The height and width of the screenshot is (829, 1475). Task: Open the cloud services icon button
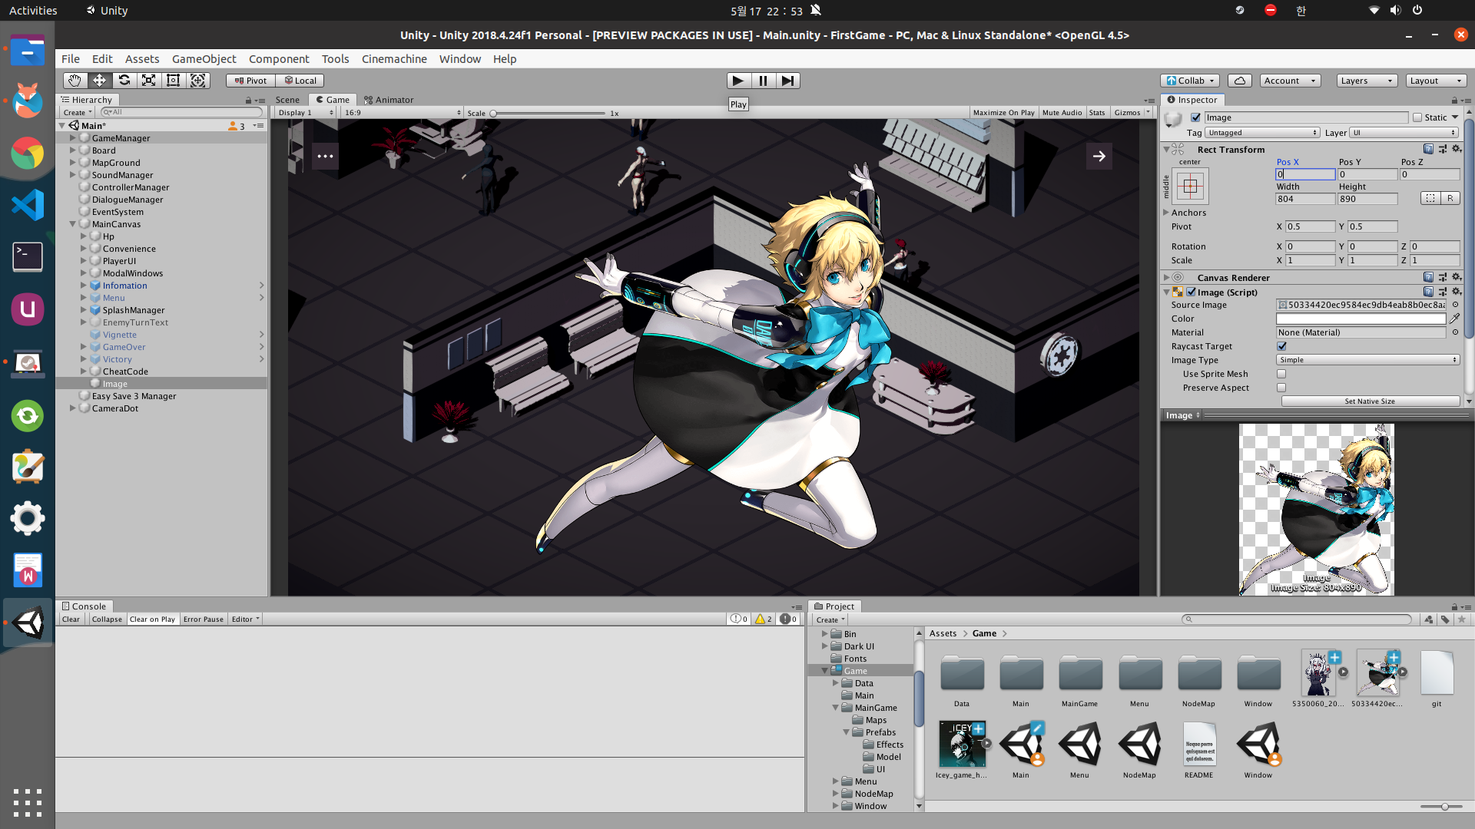(1240, 81)
